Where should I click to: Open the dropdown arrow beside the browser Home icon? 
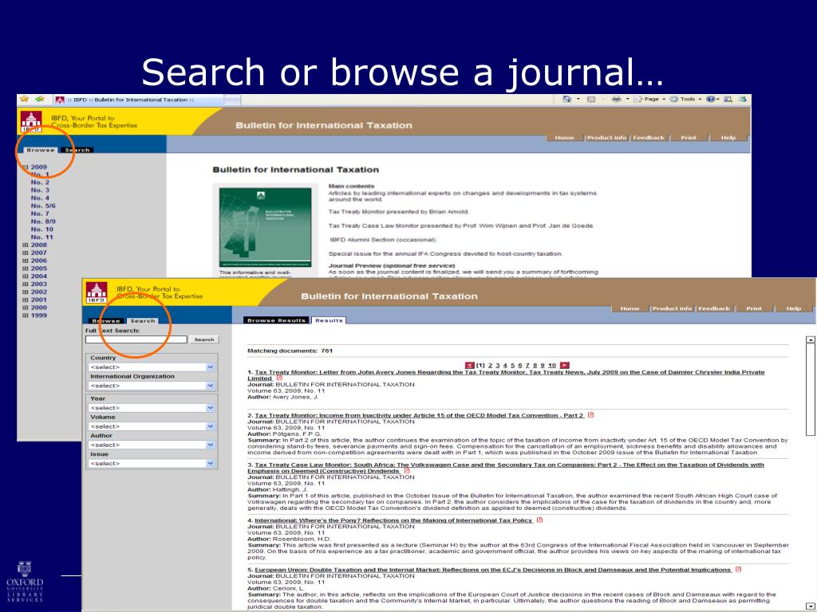coord(578,99)
